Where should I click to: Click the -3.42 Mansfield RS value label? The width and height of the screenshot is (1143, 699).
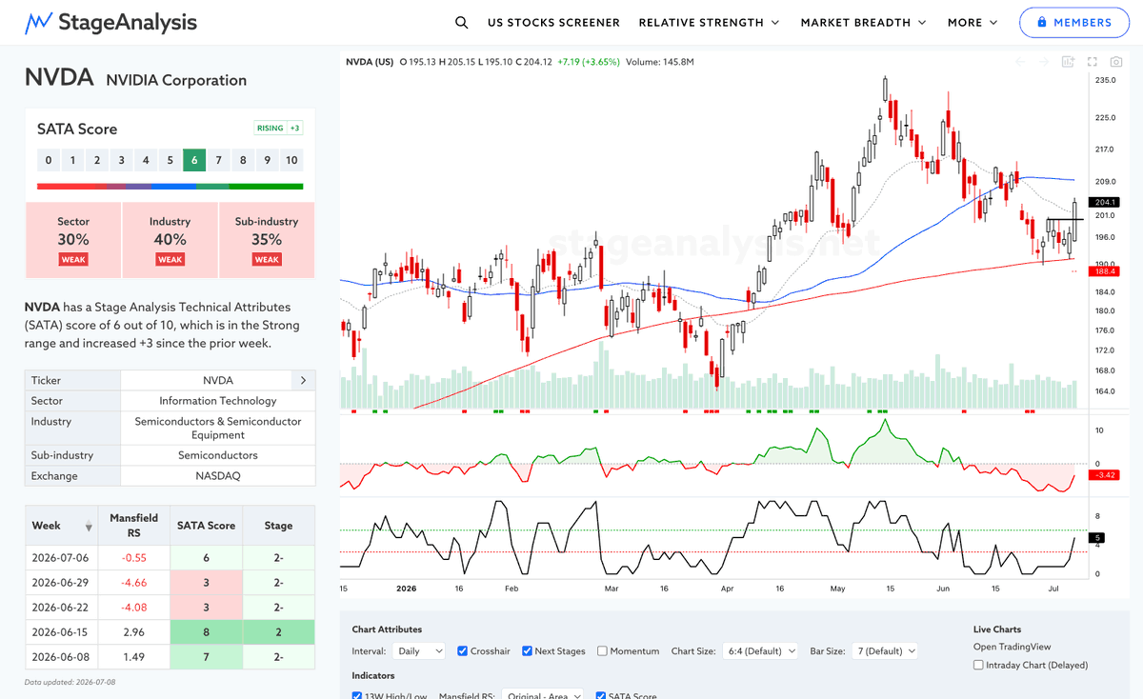(x=1105, y=473)
